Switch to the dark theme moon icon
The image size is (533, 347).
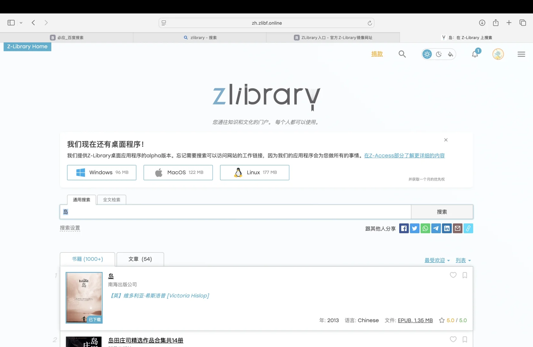click(x=439, y=54)
